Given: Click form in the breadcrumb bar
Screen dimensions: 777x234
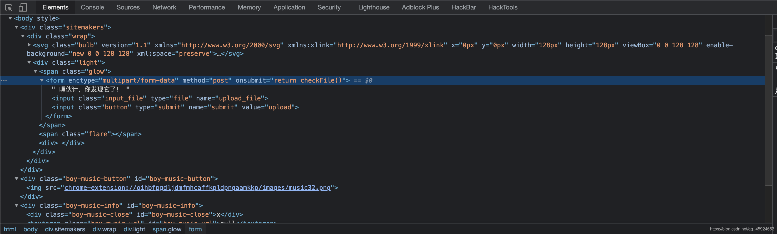Looking at the screenshot, I should (x=195, y=229).
